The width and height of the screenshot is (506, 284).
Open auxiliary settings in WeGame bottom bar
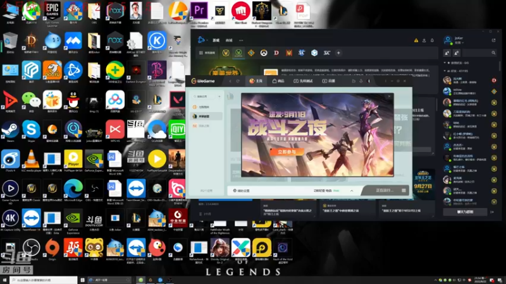[242, 191]
